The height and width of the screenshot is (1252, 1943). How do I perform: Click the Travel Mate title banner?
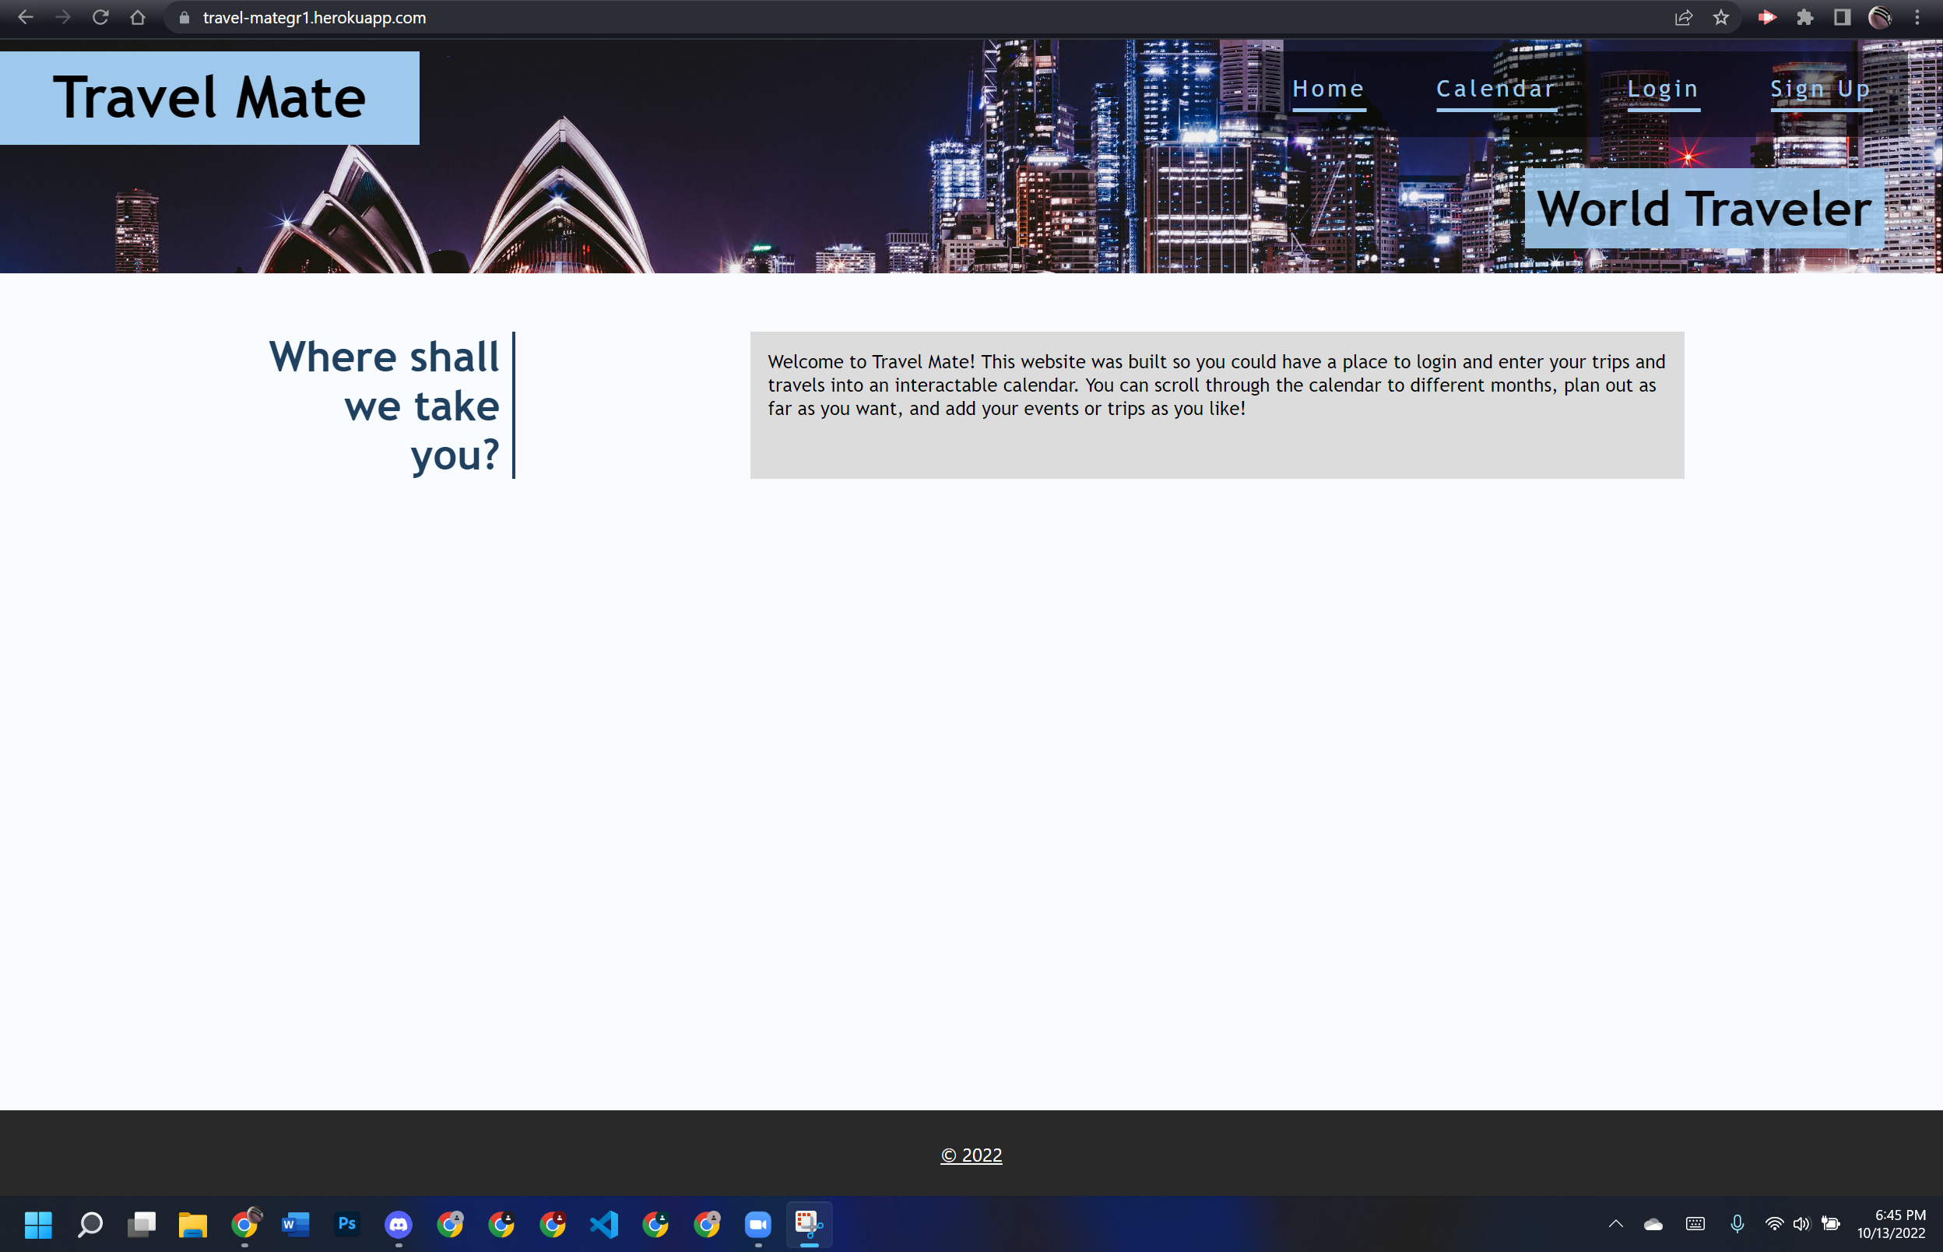click(209, 97)
